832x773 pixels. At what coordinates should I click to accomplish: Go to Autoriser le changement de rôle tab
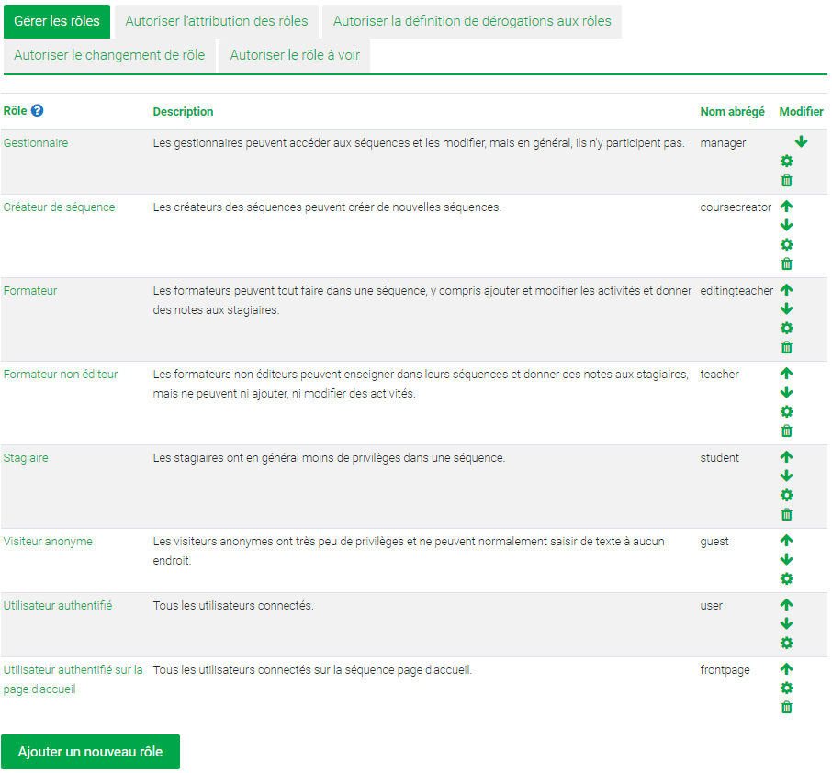coord(109,55)
